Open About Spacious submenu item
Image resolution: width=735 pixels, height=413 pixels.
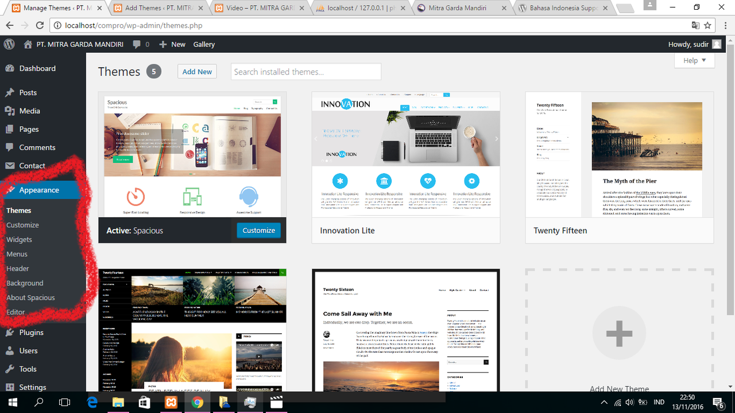click(30, 297)
